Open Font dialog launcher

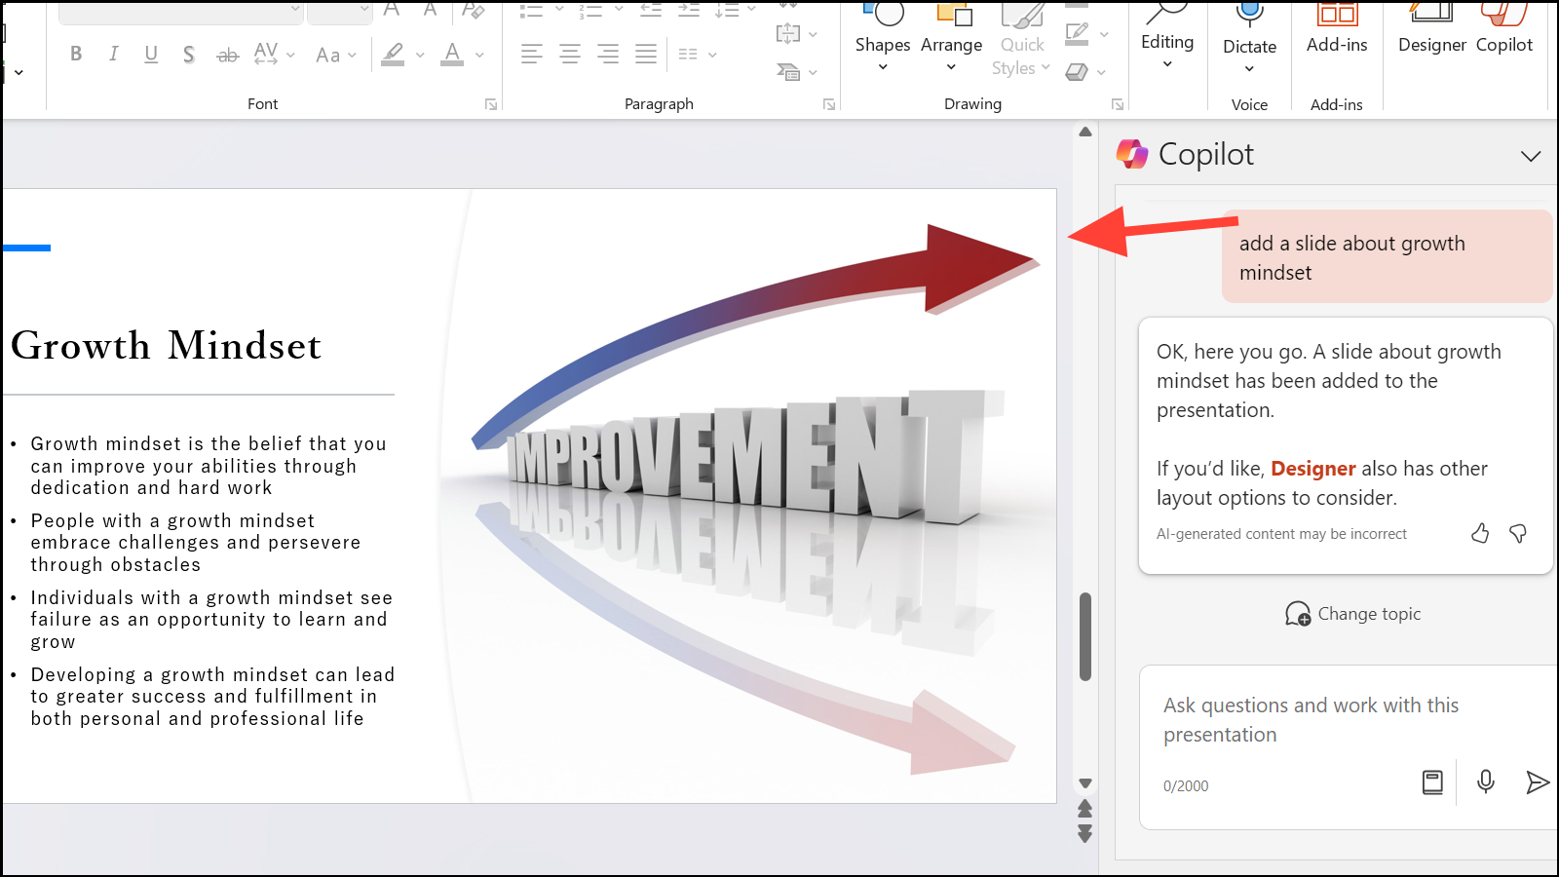click(x=491, y=104)
